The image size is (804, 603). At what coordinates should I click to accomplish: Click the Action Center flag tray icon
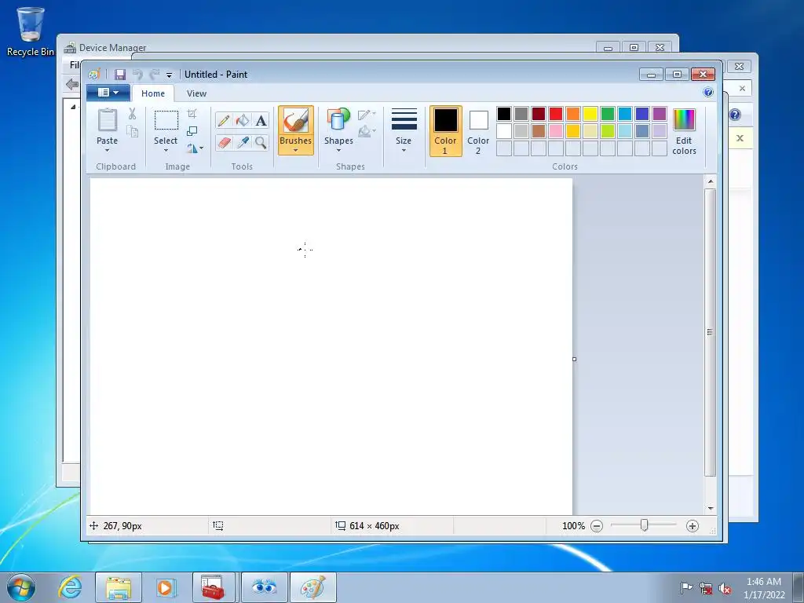point(686,588)
